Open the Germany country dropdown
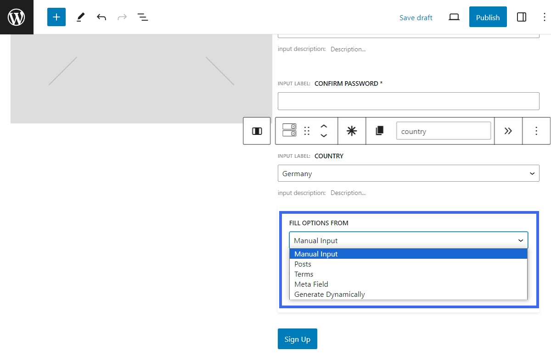Image resolution: width=551 pixels, height=356 pixels. click(x=408, y=173)
